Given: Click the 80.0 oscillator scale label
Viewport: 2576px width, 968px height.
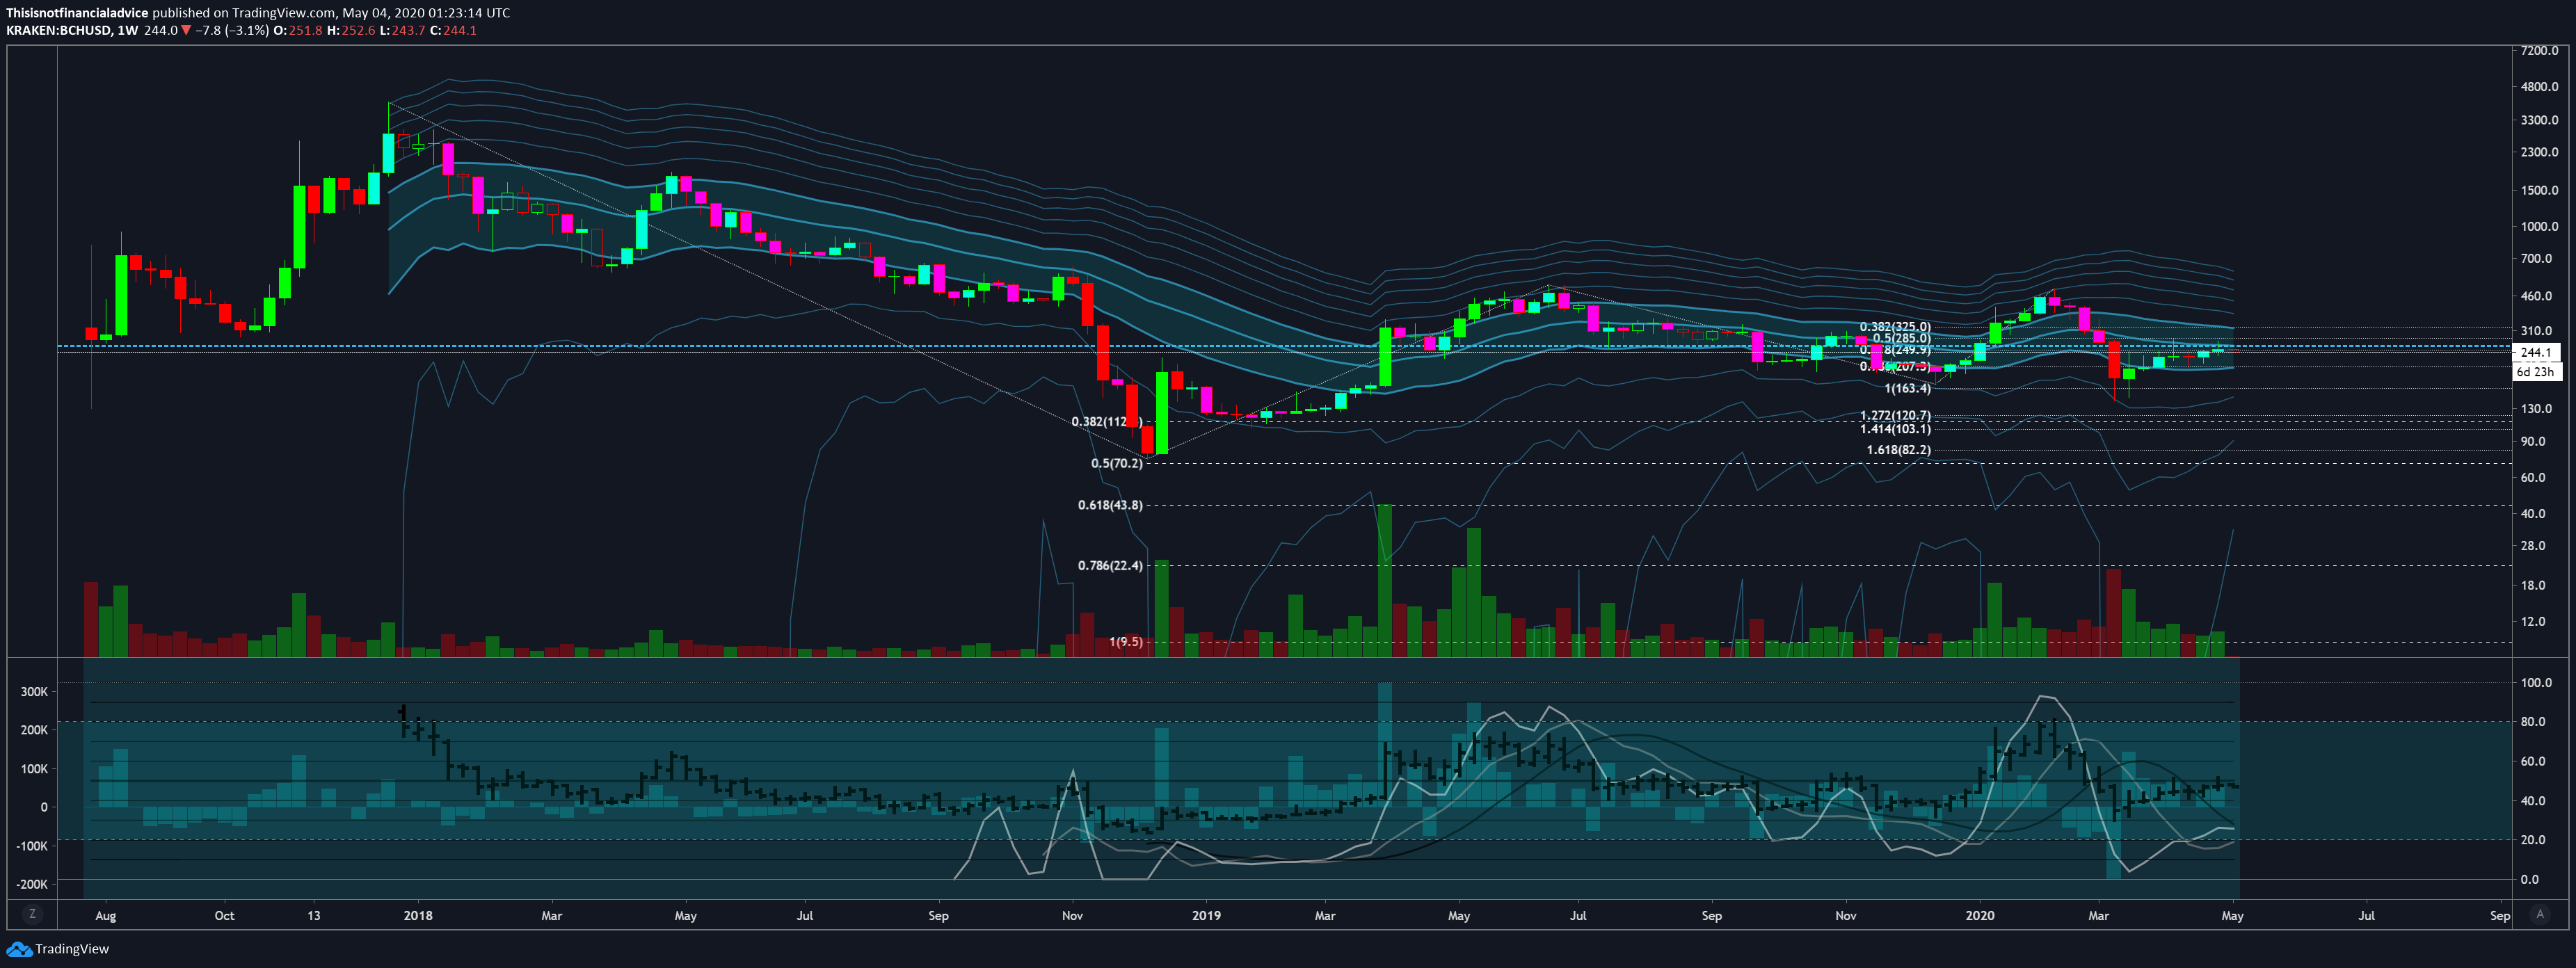Looking at the screenshot, I should coord(2533,722).
